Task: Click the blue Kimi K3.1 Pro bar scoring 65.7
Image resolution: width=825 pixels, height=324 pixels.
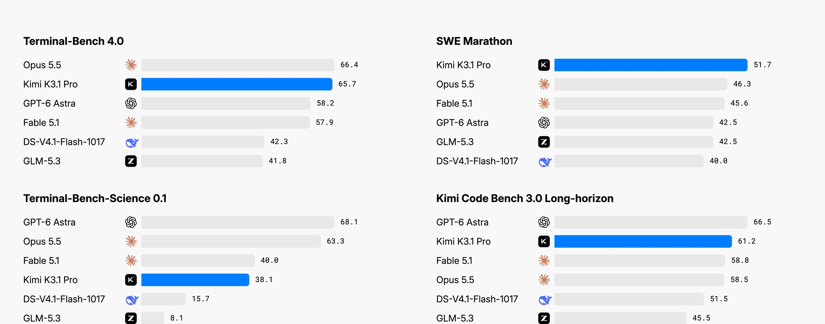Action: coord(237,84)
